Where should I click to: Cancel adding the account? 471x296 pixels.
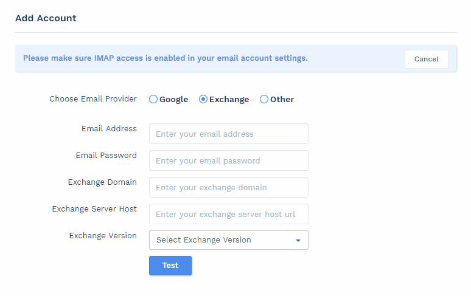pos(426,59)
